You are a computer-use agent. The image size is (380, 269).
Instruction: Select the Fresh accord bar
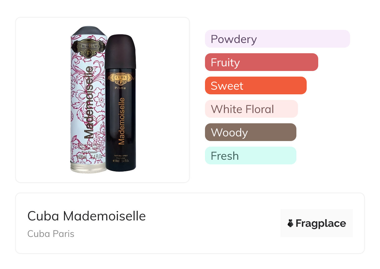pyautogui.click(x=250, y=156)
